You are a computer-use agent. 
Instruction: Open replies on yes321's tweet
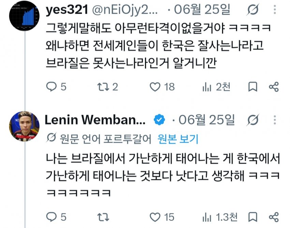pyautogui.click(x=56, y=87)
